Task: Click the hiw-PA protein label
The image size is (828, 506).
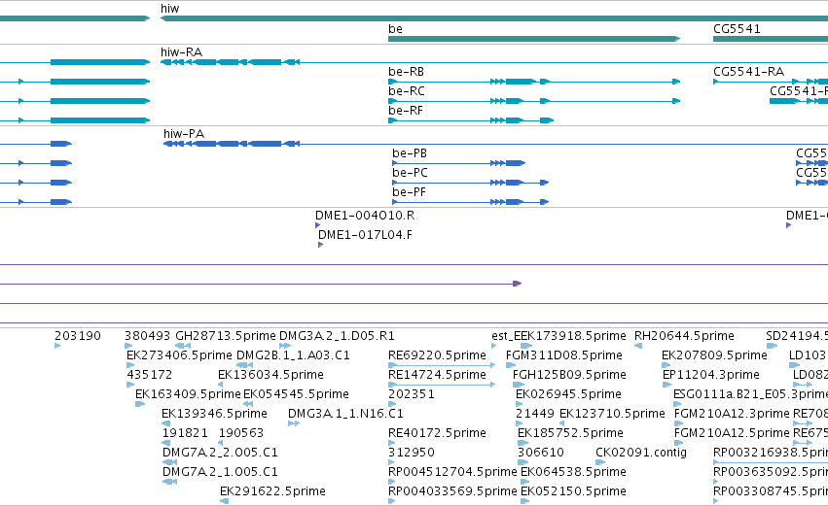Action: point(184,133)
